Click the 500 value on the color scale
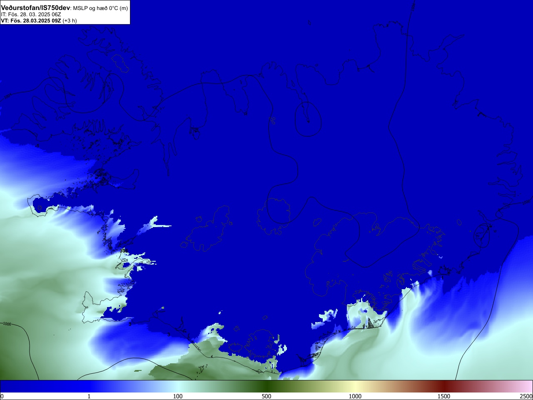This screenshot has width=533, height=400. (266, 396)
